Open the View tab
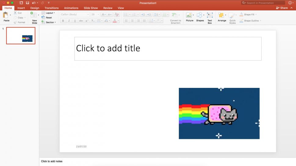This screenshot has width=296, height=166. (x=121, y=8)
